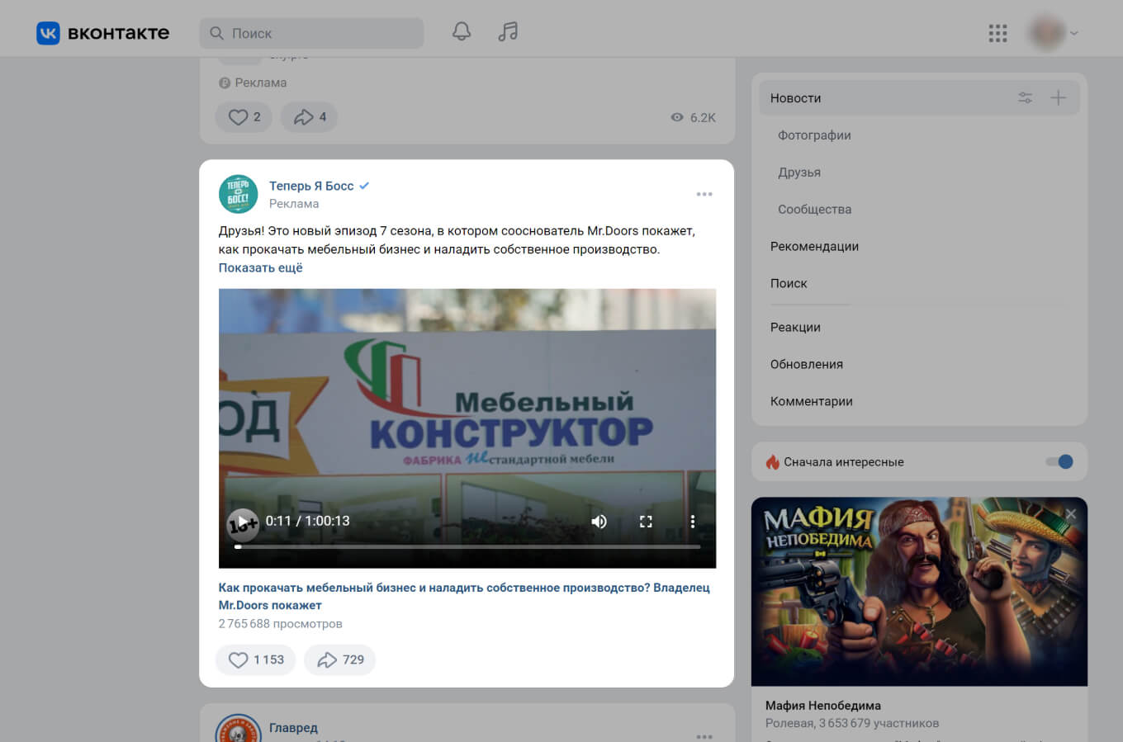
Task: Add a news source with the plus icon
Action: (x=1058, y=97)
